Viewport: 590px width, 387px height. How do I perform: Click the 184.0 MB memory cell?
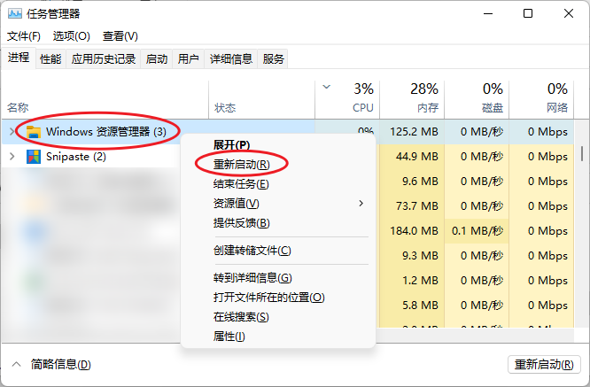[x=414, y=230]
